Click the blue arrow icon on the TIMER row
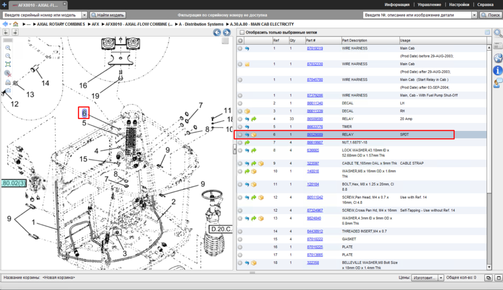This screenshot has width=503, height=290. pyautogui.click(x=247, y=127)
